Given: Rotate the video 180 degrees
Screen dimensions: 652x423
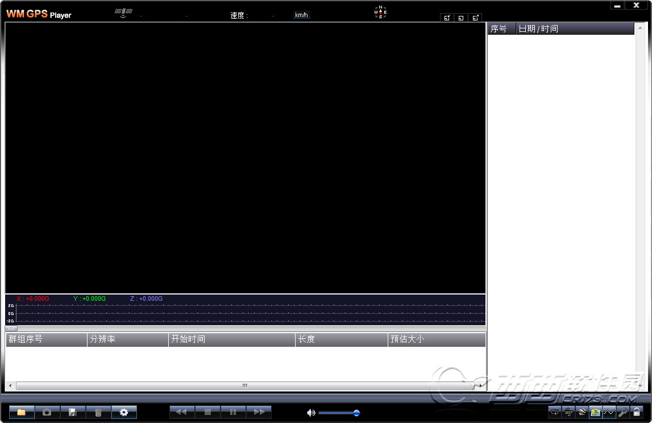Looking at the screenshot, I should coord(568,412).
